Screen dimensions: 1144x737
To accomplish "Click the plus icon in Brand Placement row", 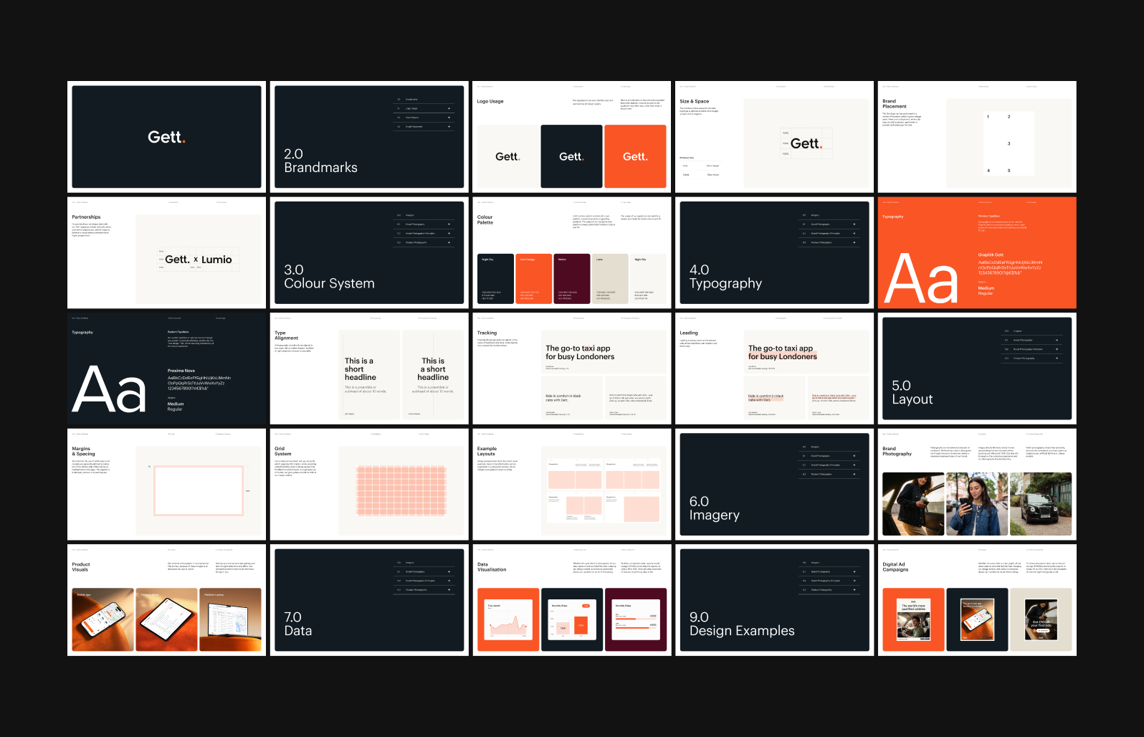I will point(449,126).
